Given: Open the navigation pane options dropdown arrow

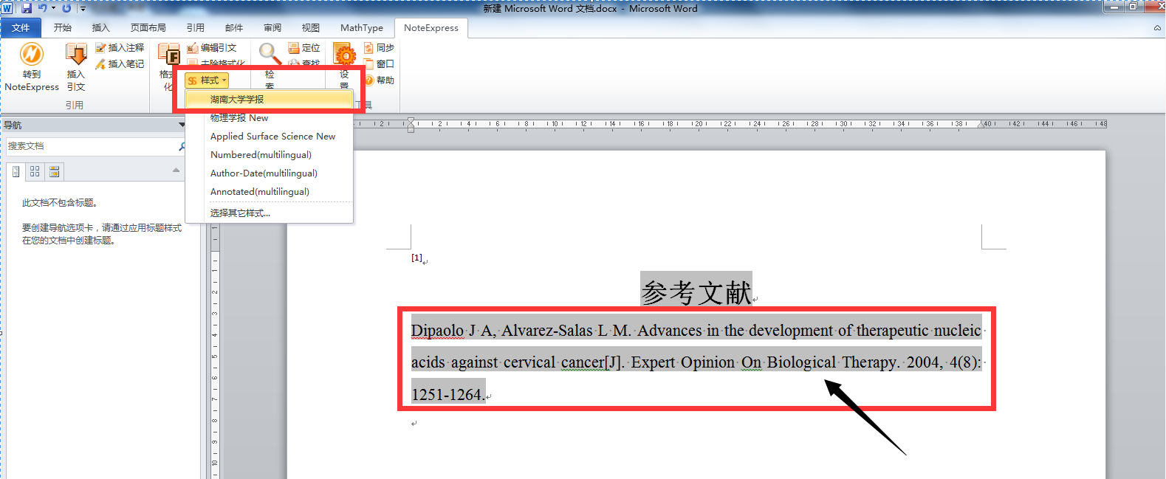Looking at the screenshot, I should click(x=182, y=125).
